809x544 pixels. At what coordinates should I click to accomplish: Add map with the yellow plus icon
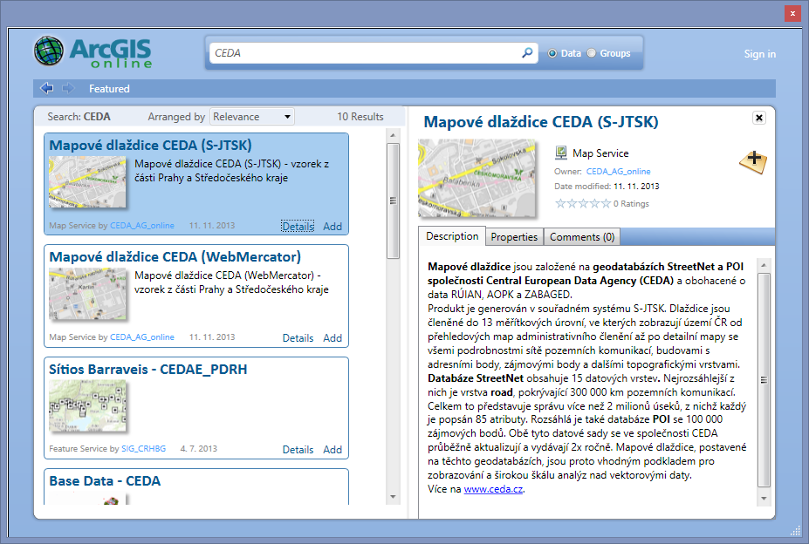pos(753,161)
